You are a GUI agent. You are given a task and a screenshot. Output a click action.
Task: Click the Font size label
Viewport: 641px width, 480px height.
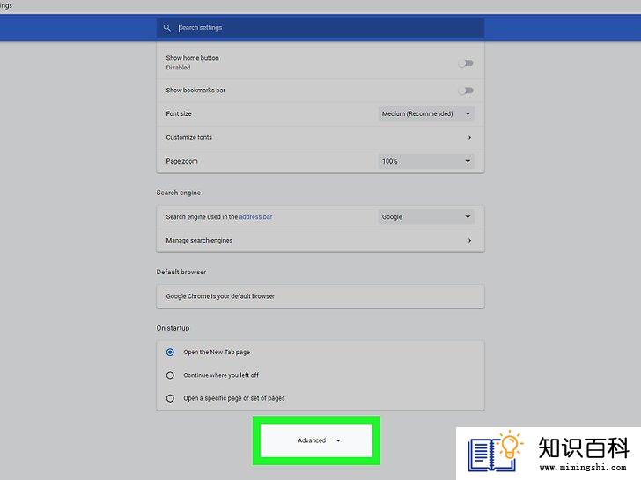(x=179, y=113)
